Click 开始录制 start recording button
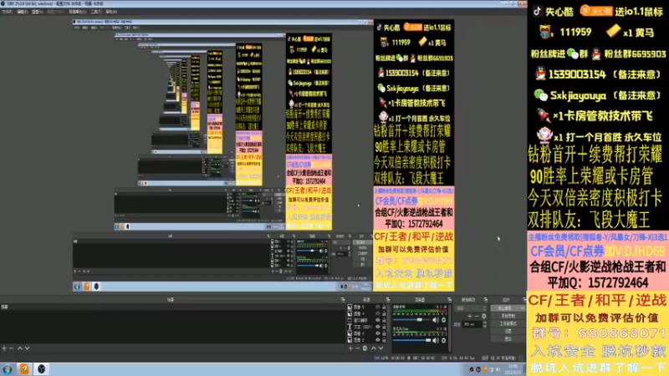Screen dimensions: 669x376 (x=508, y=316)
